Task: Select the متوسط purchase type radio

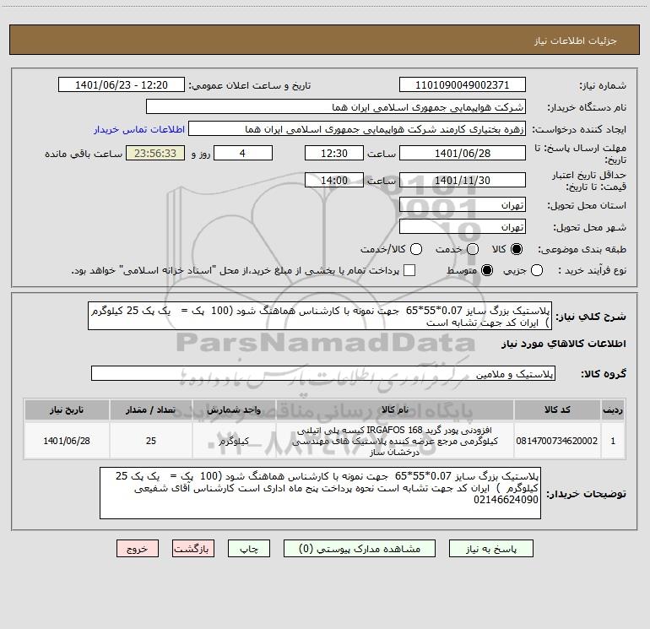Action: pyautogui.click(x=487, y=270)
